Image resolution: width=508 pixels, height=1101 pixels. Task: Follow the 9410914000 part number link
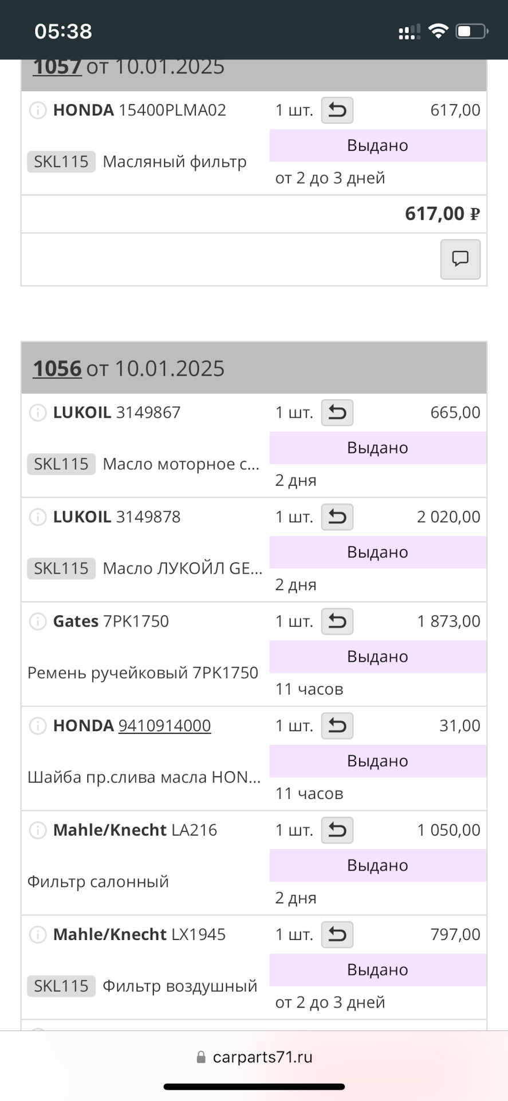pos(164,725)
